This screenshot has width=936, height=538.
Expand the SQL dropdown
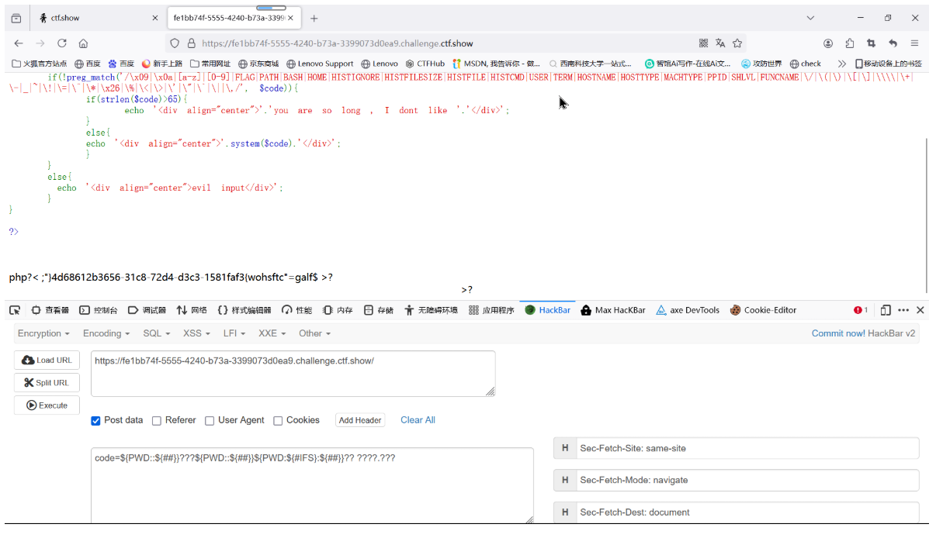pos(157,333)
